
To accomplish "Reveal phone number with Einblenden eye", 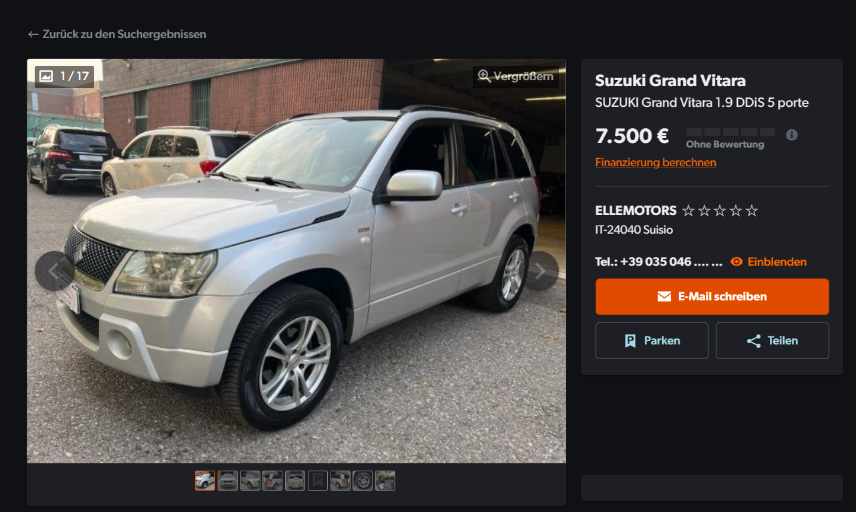I will (769, 262).
